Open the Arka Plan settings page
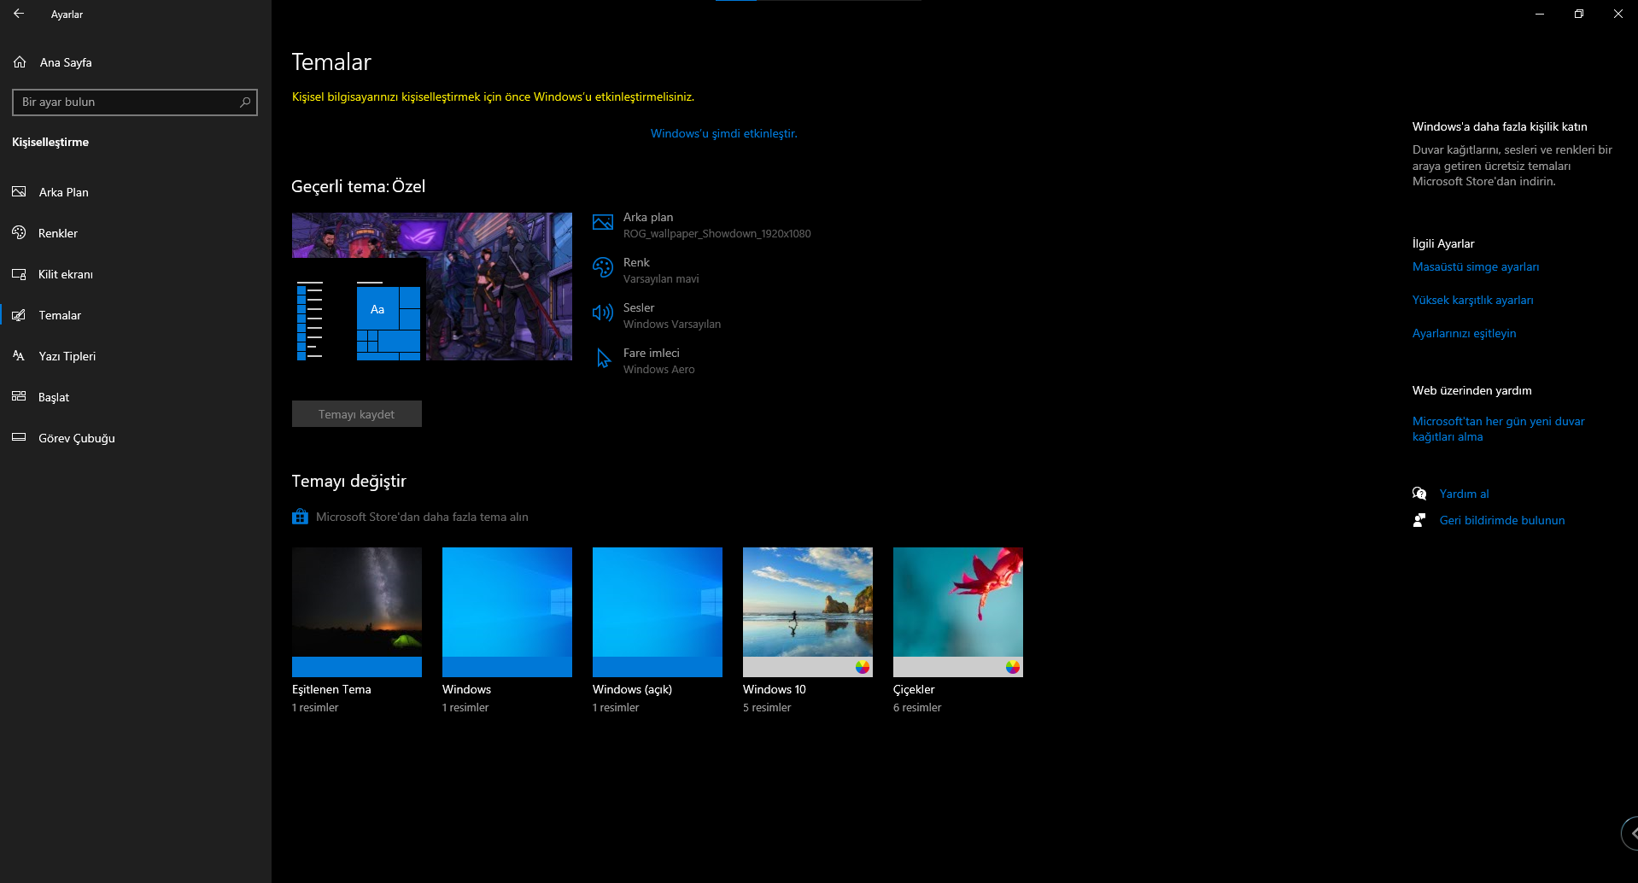The height and width of the screenshot is (883, 1638). click(x=136, y=192)
